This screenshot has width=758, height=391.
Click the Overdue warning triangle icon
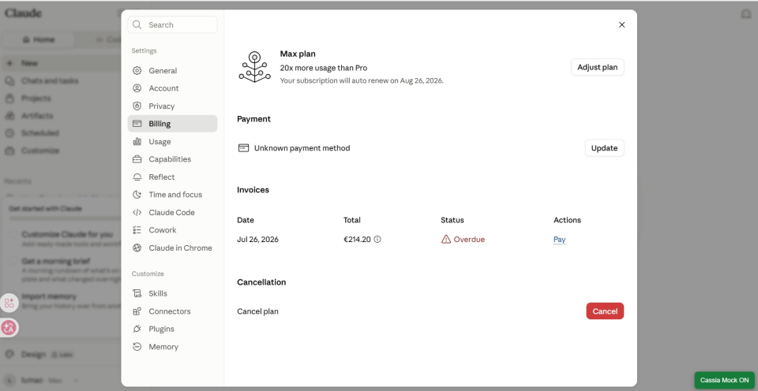[x=445, y=240]
